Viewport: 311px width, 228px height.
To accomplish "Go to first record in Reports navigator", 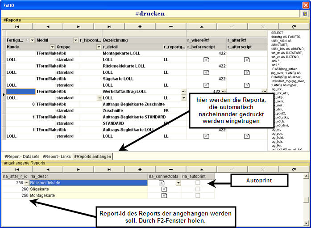I will click(x=17, y=27).
